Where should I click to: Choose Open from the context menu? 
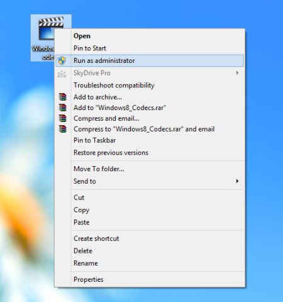[150, 36]
